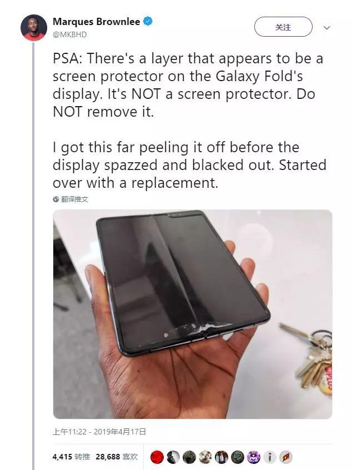Open the red avatar in the likers row
Viewport: 352px width, 470px height.
[157, 457]
